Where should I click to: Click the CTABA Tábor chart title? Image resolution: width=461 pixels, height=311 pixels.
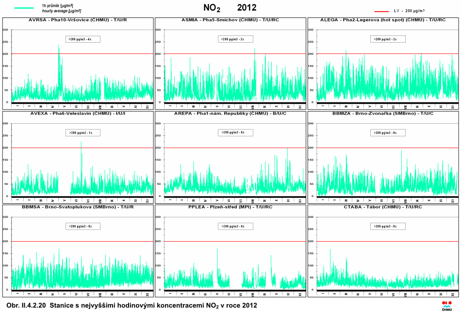click(383, 207)
